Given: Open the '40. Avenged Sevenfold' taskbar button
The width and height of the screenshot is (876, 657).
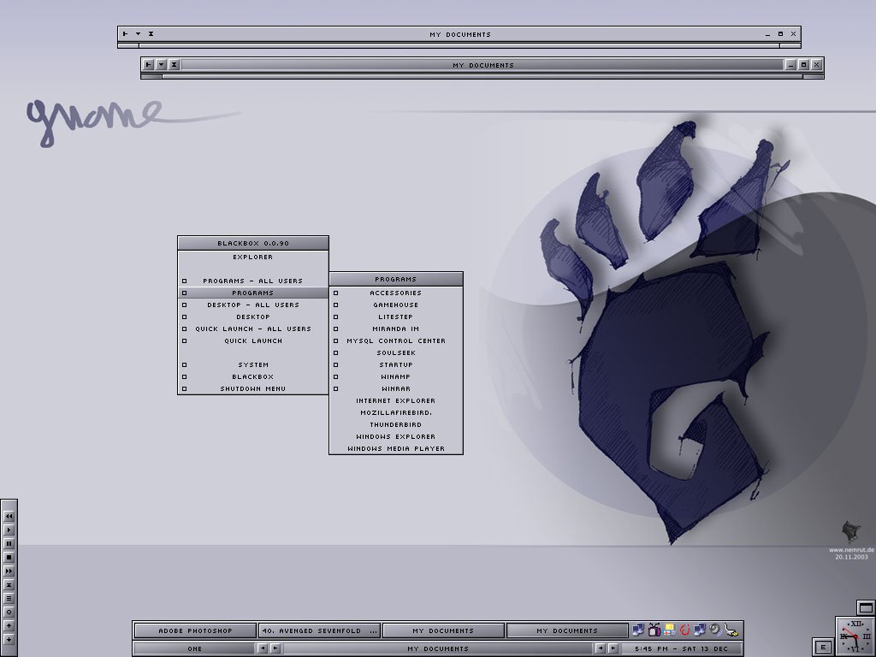Looking at the screenshot, I should click(319, 630).
